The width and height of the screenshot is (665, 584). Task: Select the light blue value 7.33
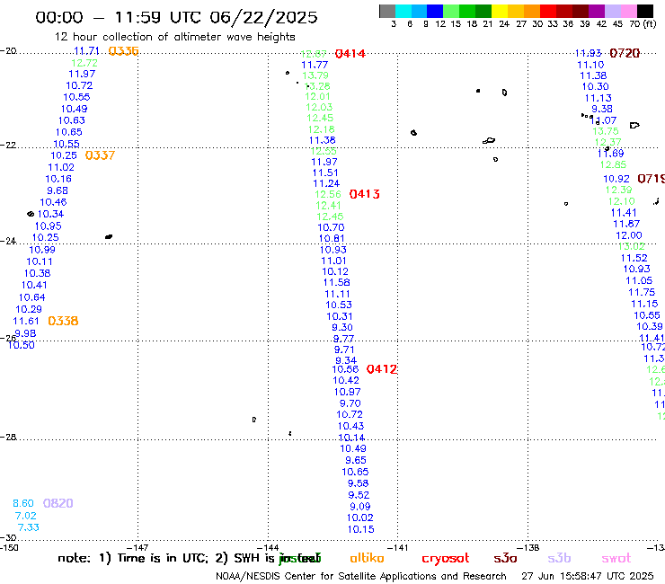29,527
